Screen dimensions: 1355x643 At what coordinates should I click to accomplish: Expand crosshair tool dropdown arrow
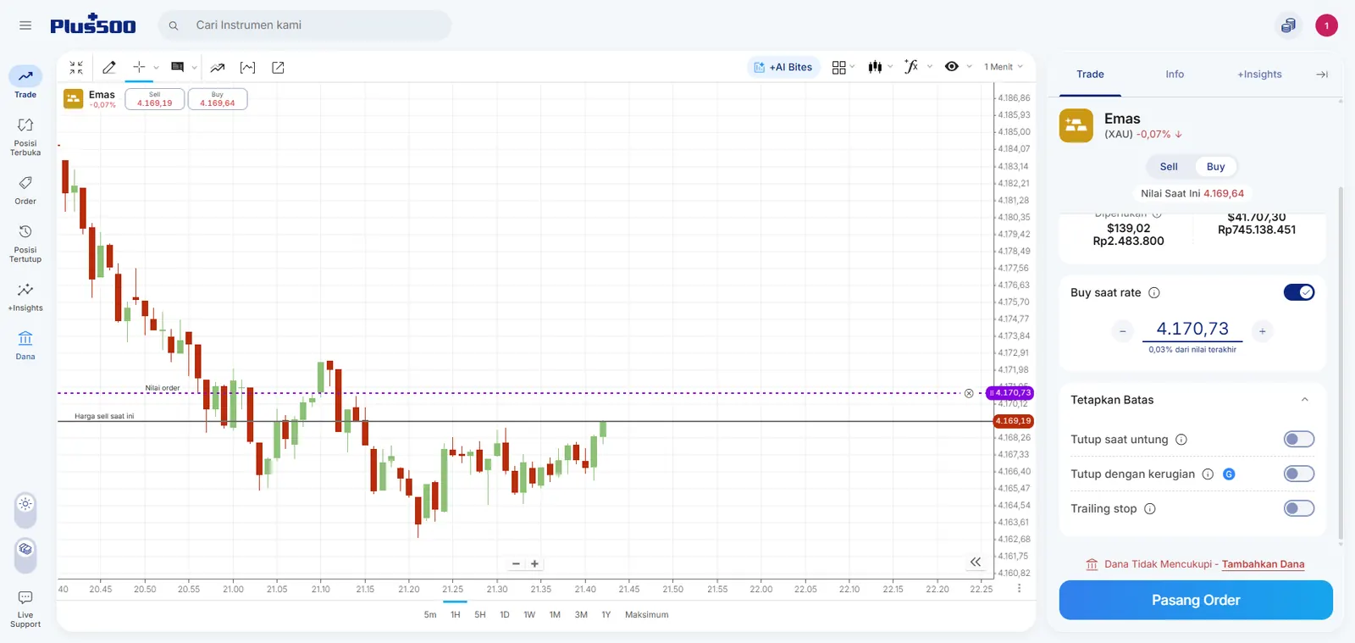point(156,68)
